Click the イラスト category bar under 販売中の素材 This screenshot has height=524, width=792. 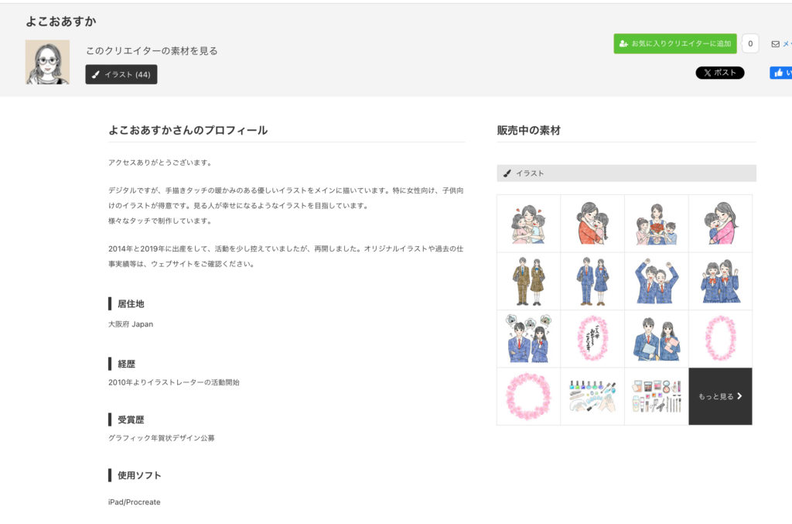coord(626,173)
